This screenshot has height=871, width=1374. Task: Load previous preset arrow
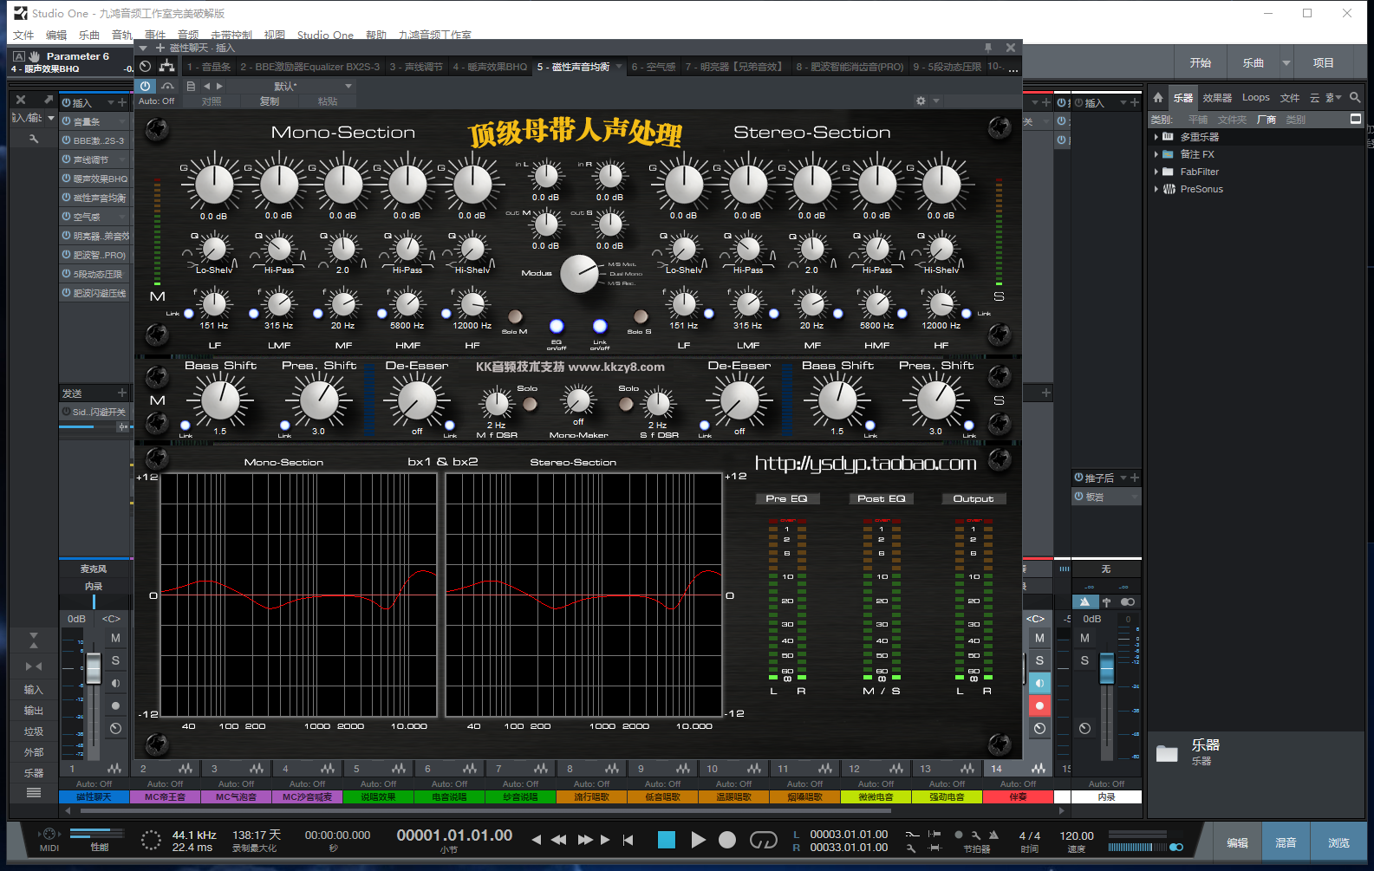pyautogui.click(x=206, y=86)
